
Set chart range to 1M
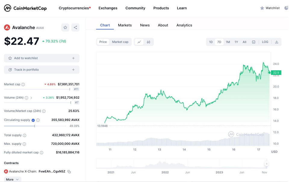[x=228, y=42]
